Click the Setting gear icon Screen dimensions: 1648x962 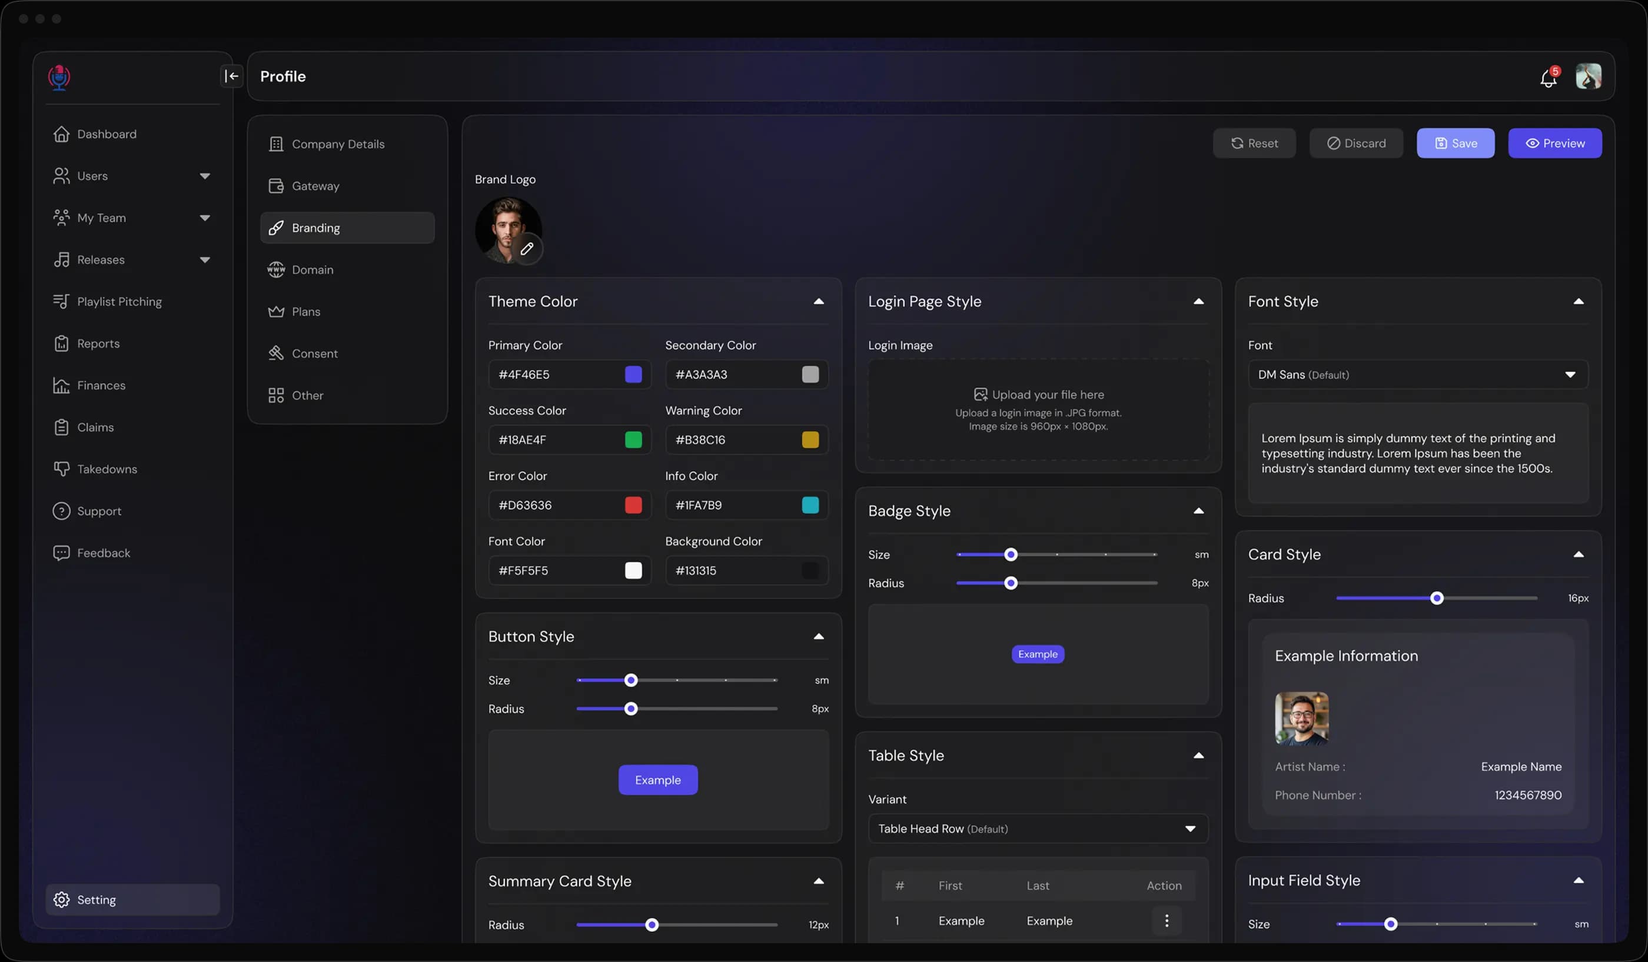[61, 899]
